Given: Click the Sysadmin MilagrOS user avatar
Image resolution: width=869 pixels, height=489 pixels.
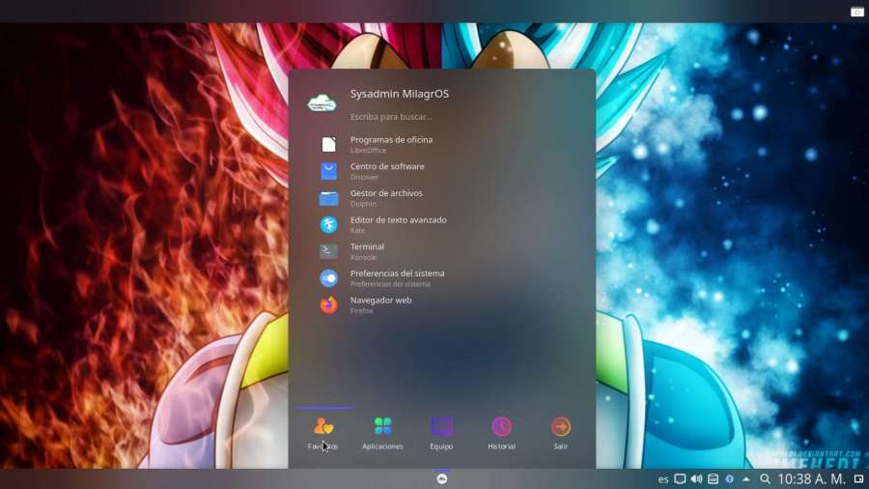Looking at the screenshot, I should (322, 101).
